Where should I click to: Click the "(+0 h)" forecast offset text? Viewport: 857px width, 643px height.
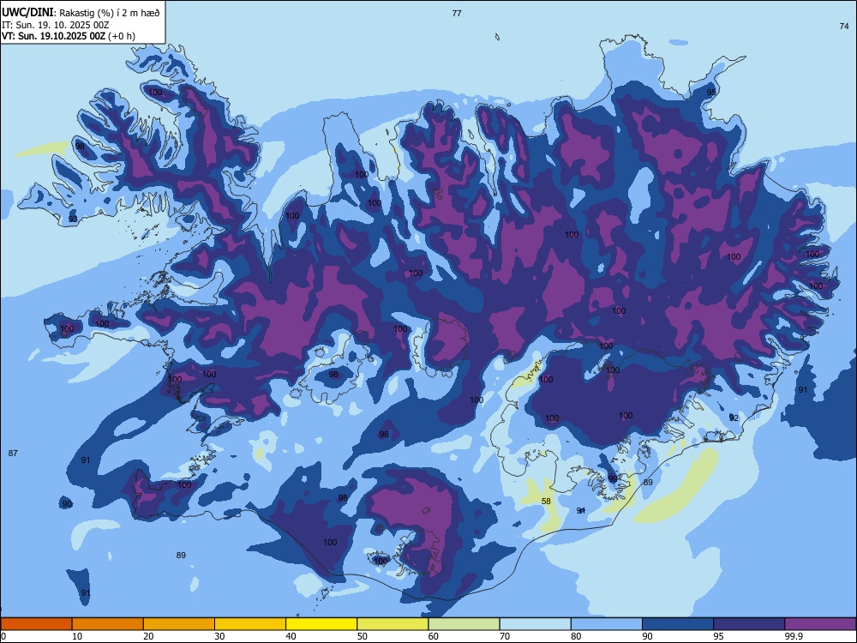(122, 36)
